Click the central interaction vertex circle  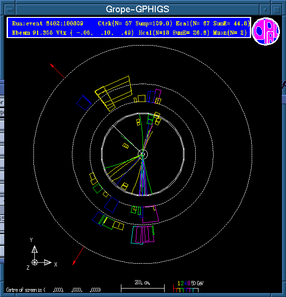(143, 154)
